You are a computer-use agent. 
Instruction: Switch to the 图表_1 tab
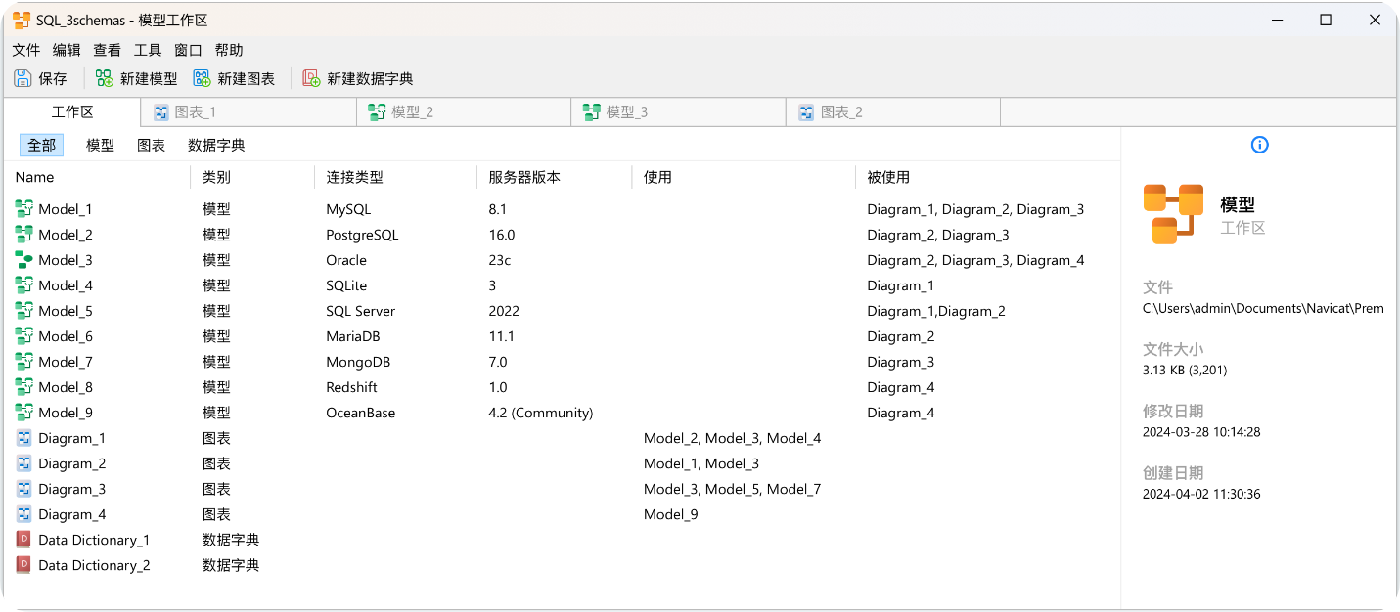(248, 112)
